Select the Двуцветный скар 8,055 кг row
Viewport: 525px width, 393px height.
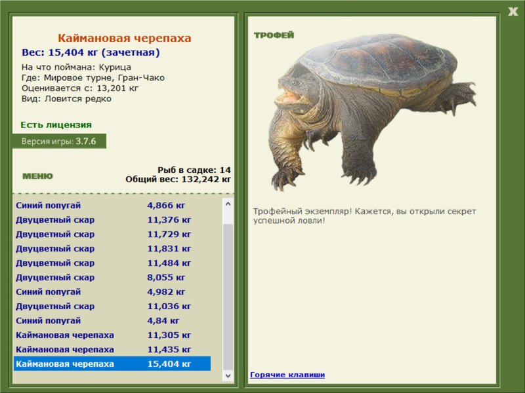(x=112, y=277)
